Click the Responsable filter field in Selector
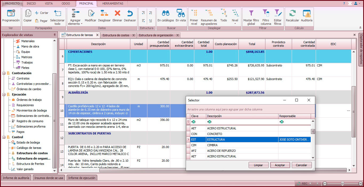 coord(294,122)
